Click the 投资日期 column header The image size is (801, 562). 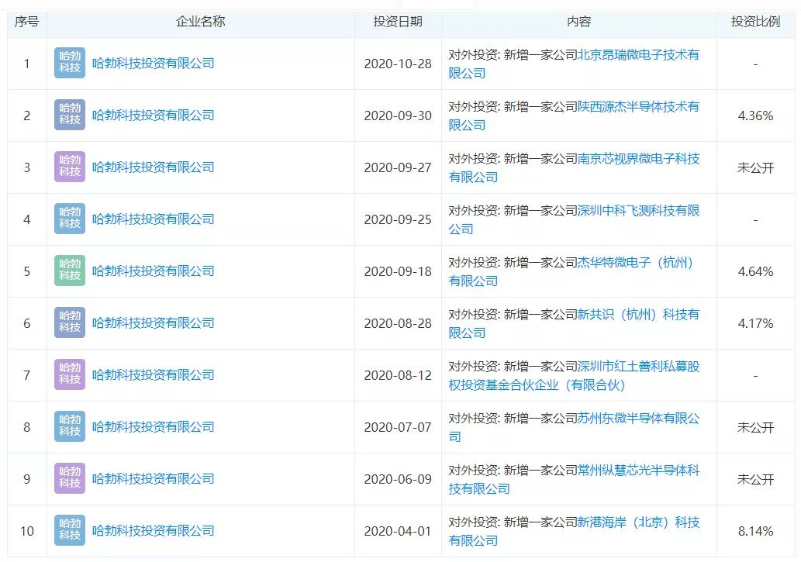[398, 22]
